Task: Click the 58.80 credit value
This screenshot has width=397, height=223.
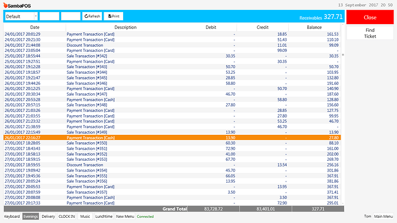Action: 282,100
